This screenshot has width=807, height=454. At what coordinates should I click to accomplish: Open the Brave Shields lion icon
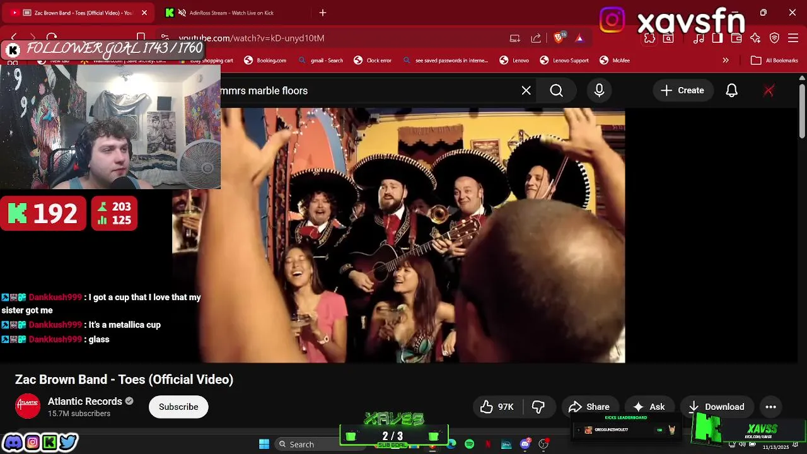coord(559,38)
